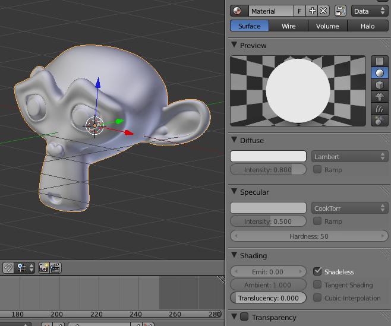Image resolution: width=391 pixels, height=326 pixels.
Task: Collapse the Diffuse panel
Action: point(234,140)
